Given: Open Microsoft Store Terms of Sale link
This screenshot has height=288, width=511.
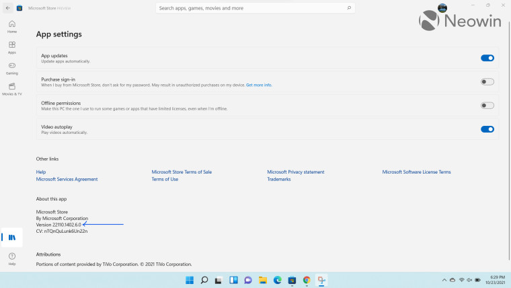Looking at the screenshot, I should click(182, 172).
